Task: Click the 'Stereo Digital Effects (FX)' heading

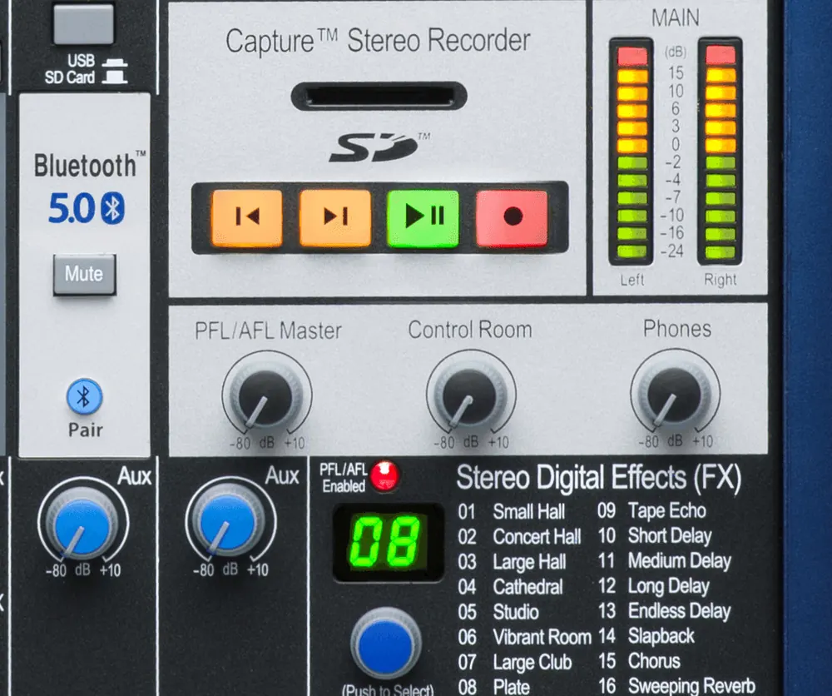Action: pyautogui.click(x=598, y=477)
